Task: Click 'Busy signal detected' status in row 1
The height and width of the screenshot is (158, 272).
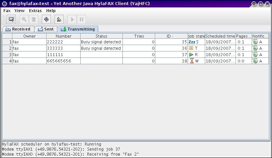Action: coord(101,42)
